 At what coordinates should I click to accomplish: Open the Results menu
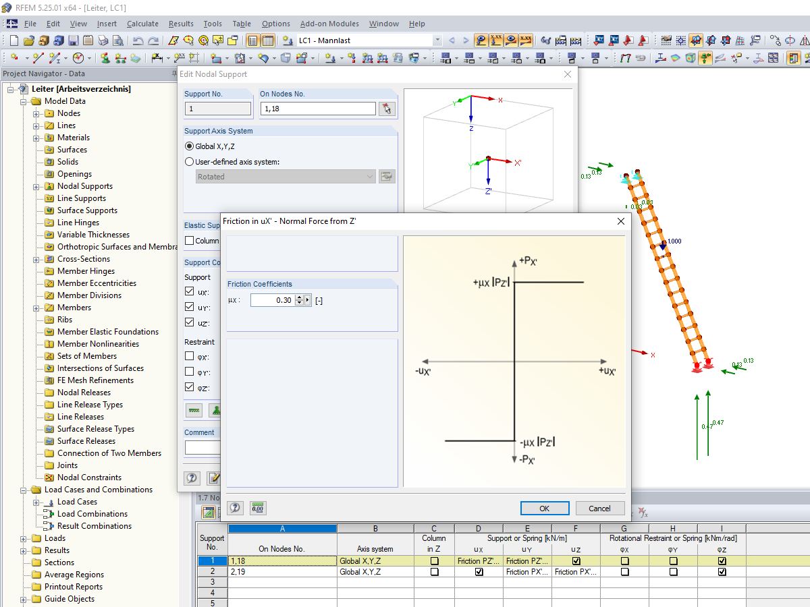[181, 24]
